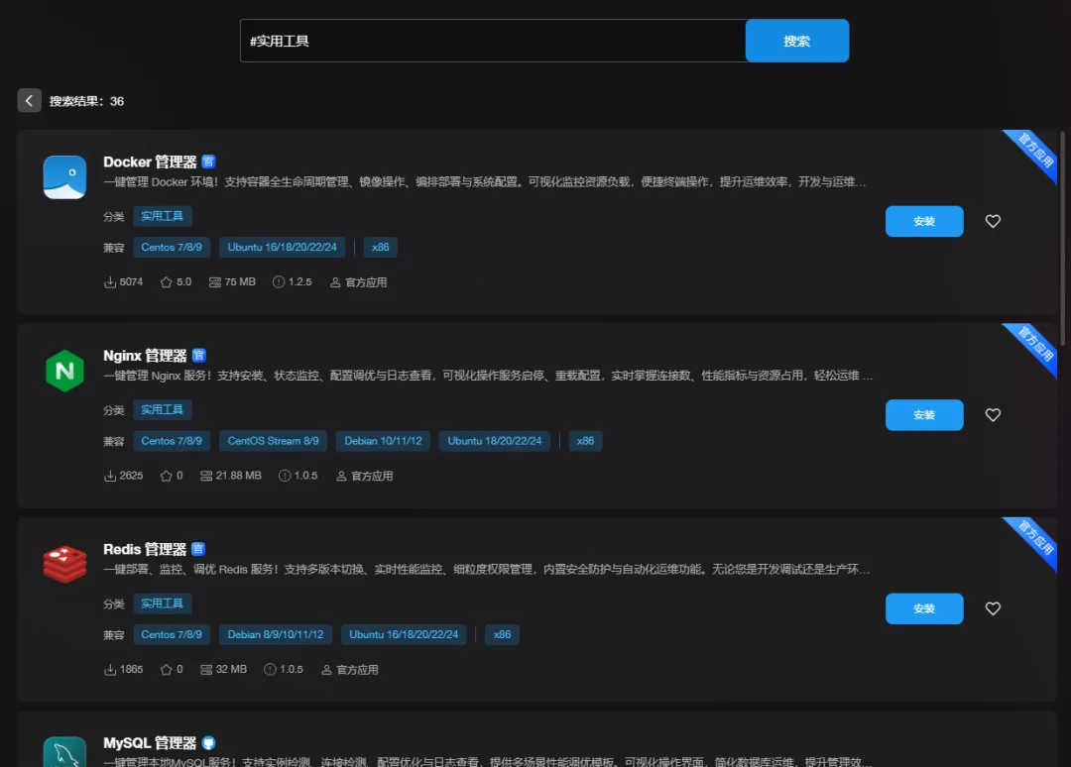Click the size icon beside 21.88 MB

tap(205, 476)
